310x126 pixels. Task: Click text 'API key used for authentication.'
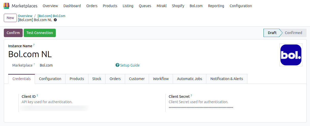(47, 102)
